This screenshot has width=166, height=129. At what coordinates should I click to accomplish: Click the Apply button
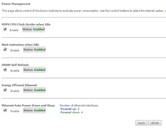[141, 123]
